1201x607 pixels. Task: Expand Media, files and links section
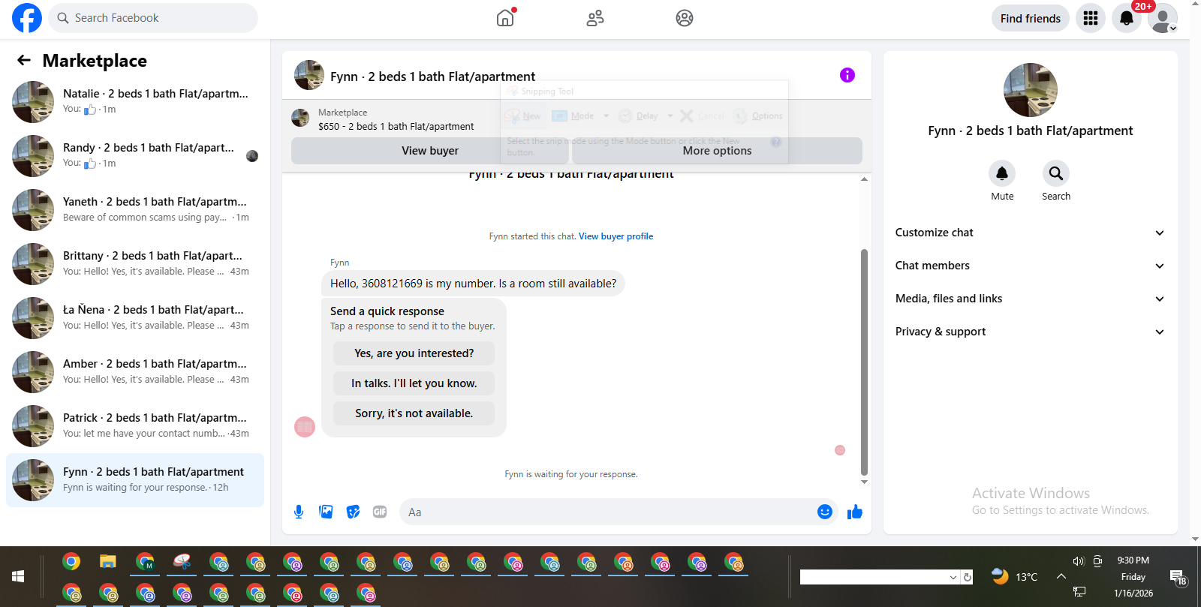click(1030, 299)
